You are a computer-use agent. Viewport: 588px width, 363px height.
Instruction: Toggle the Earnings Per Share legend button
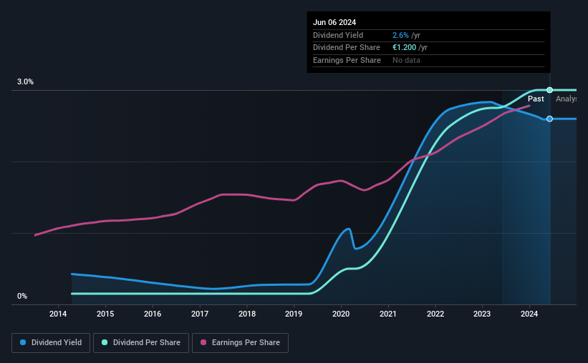[240, 343]
